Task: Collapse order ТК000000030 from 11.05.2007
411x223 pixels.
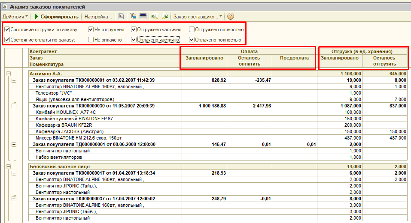Action: 14,105
